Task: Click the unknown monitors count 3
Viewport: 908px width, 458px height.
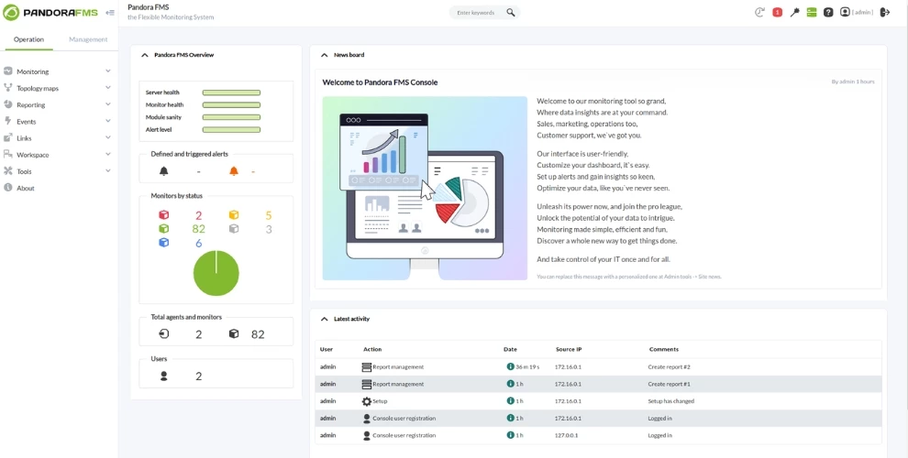Action: (269, 229)
